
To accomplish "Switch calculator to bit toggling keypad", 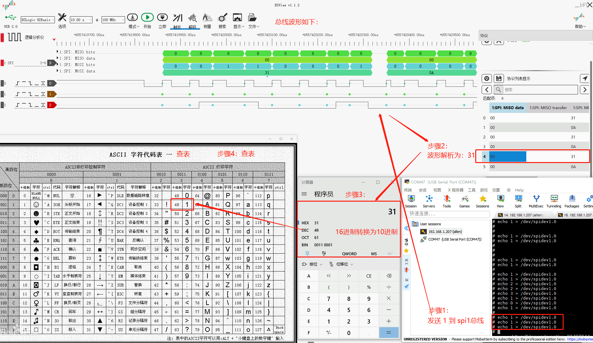I will pos(324,254).
